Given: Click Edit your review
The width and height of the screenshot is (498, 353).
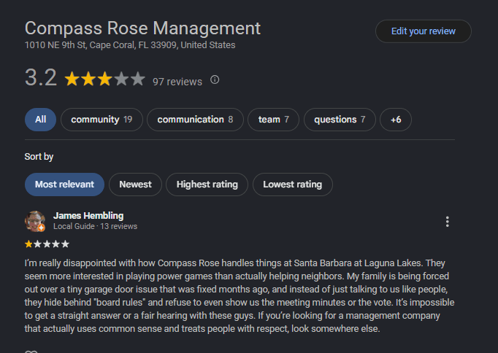Looking at the screenshot, I should tap(424, 31).
